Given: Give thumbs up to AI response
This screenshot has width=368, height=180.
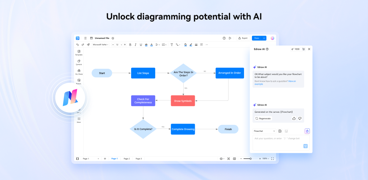Looking at the screenshot, I should click(294, 118).
